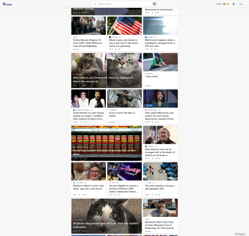The height and width of the screenshot is (236, 249).
Task: Like the auto industry demographic cliff story
Action: [147, 195]
